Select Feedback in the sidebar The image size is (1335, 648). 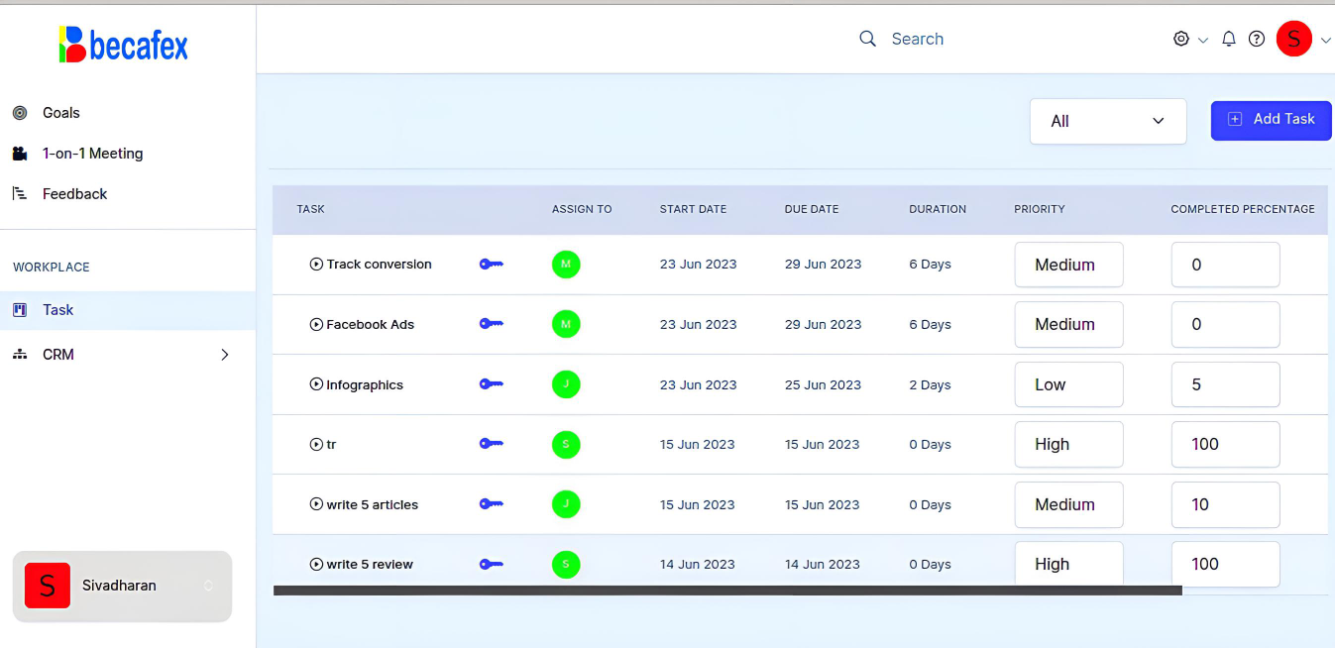tap(74, 194)
